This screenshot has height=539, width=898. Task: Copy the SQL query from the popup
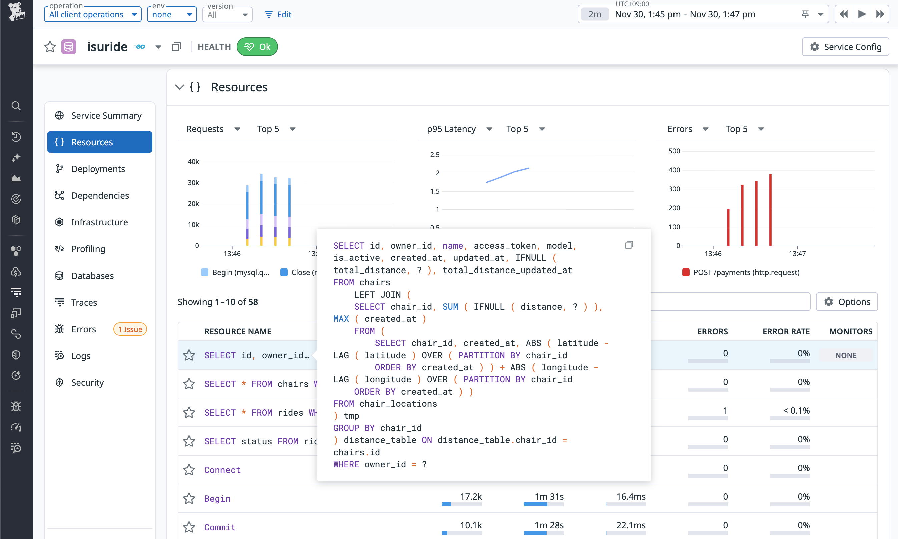(629, 245)
